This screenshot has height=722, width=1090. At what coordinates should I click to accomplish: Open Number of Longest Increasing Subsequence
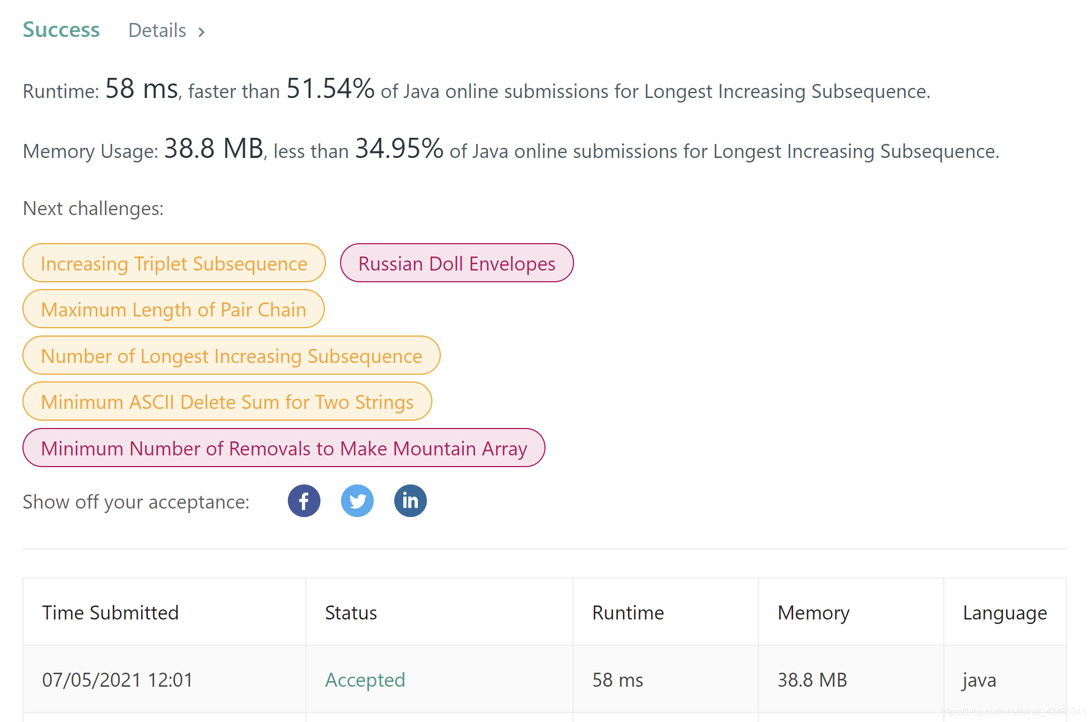pos(231,356)
